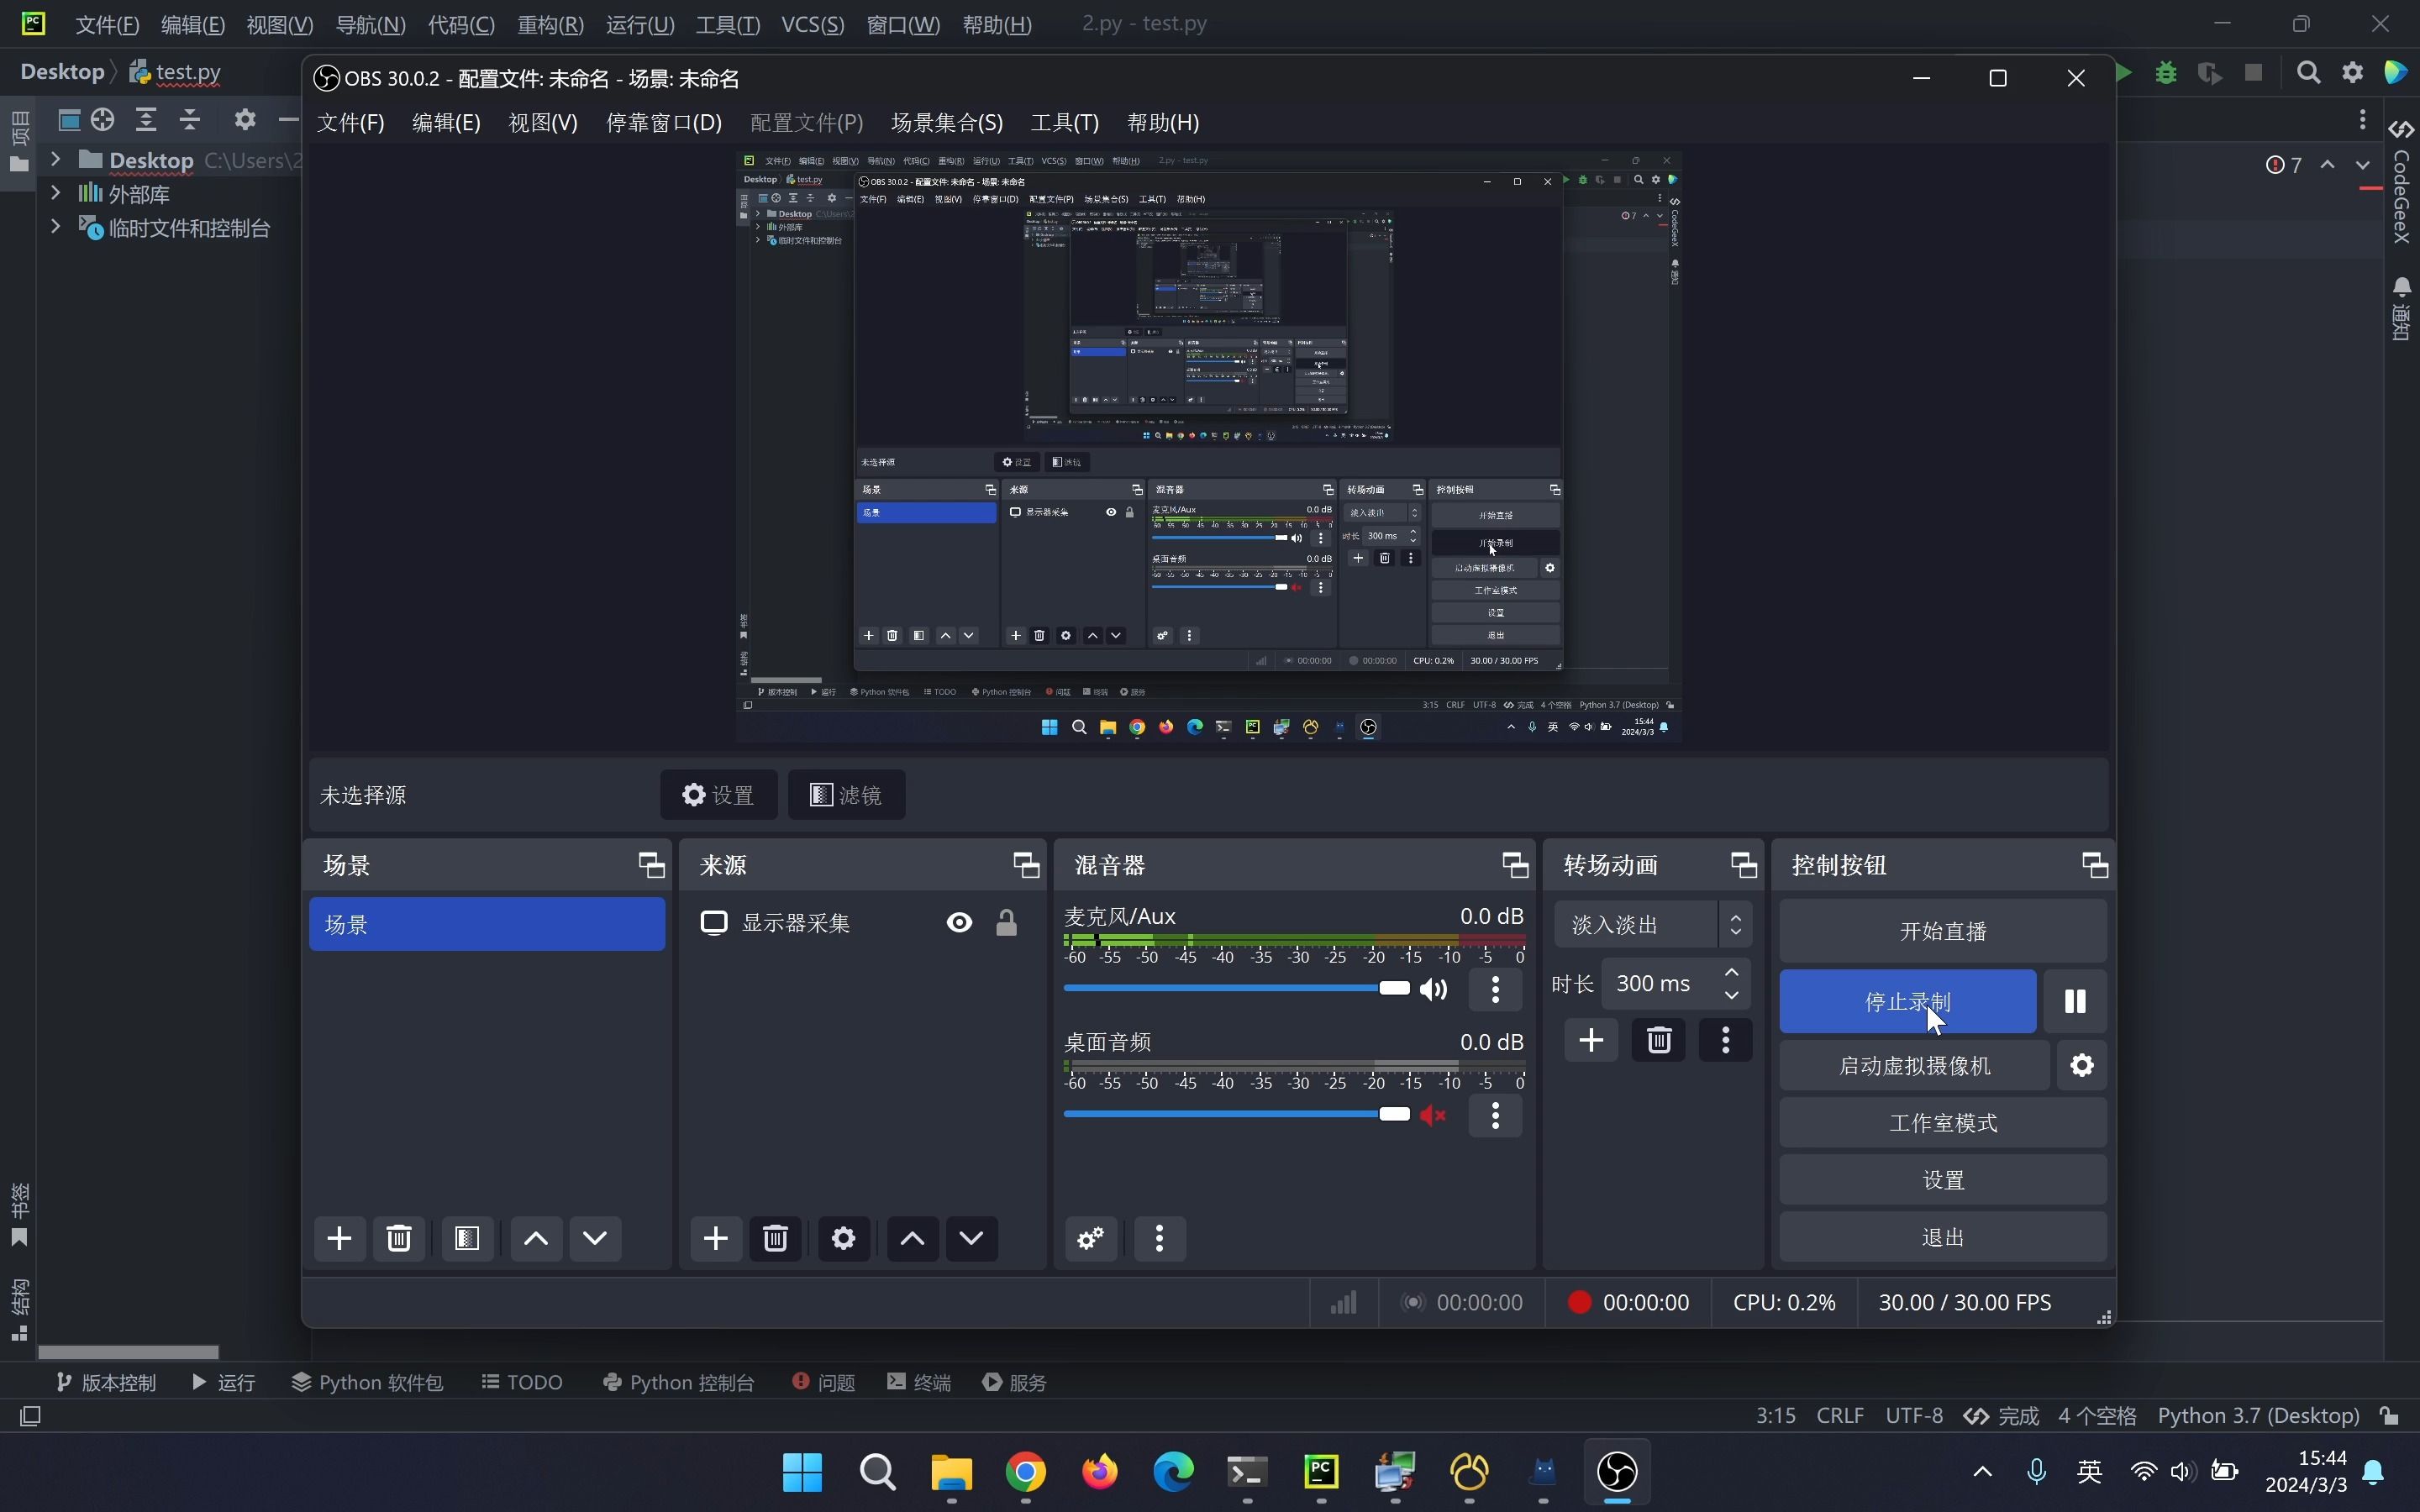
Task: Toggle lock on 显示器采集 source
Action: (x=1006, y=922)
